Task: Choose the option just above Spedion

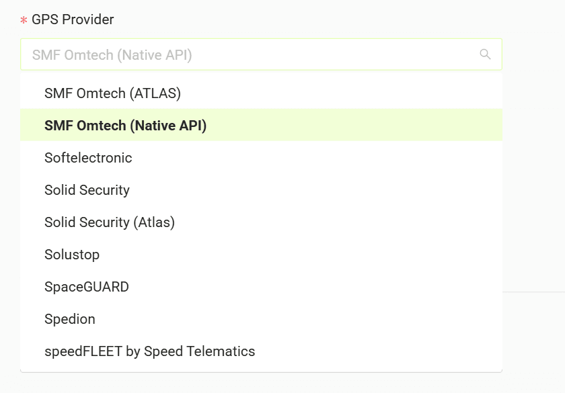Action: tap(261, 286)
